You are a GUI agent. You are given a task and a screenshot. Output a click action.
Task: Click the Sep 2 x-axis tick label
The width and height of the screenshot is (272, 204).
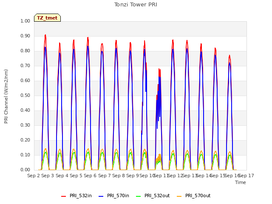click(x=34, y=176)
